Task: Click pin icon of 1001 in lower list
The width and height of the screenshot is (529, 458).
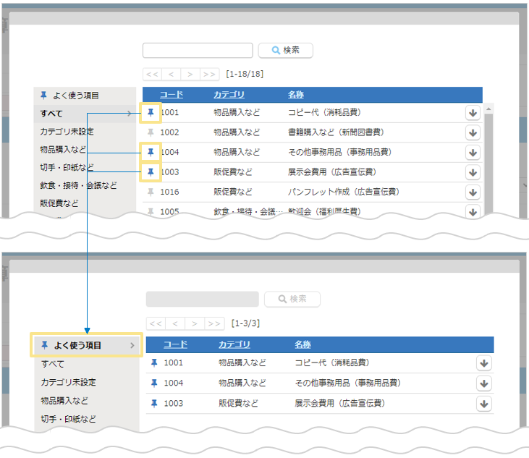Action: point(153,362)
